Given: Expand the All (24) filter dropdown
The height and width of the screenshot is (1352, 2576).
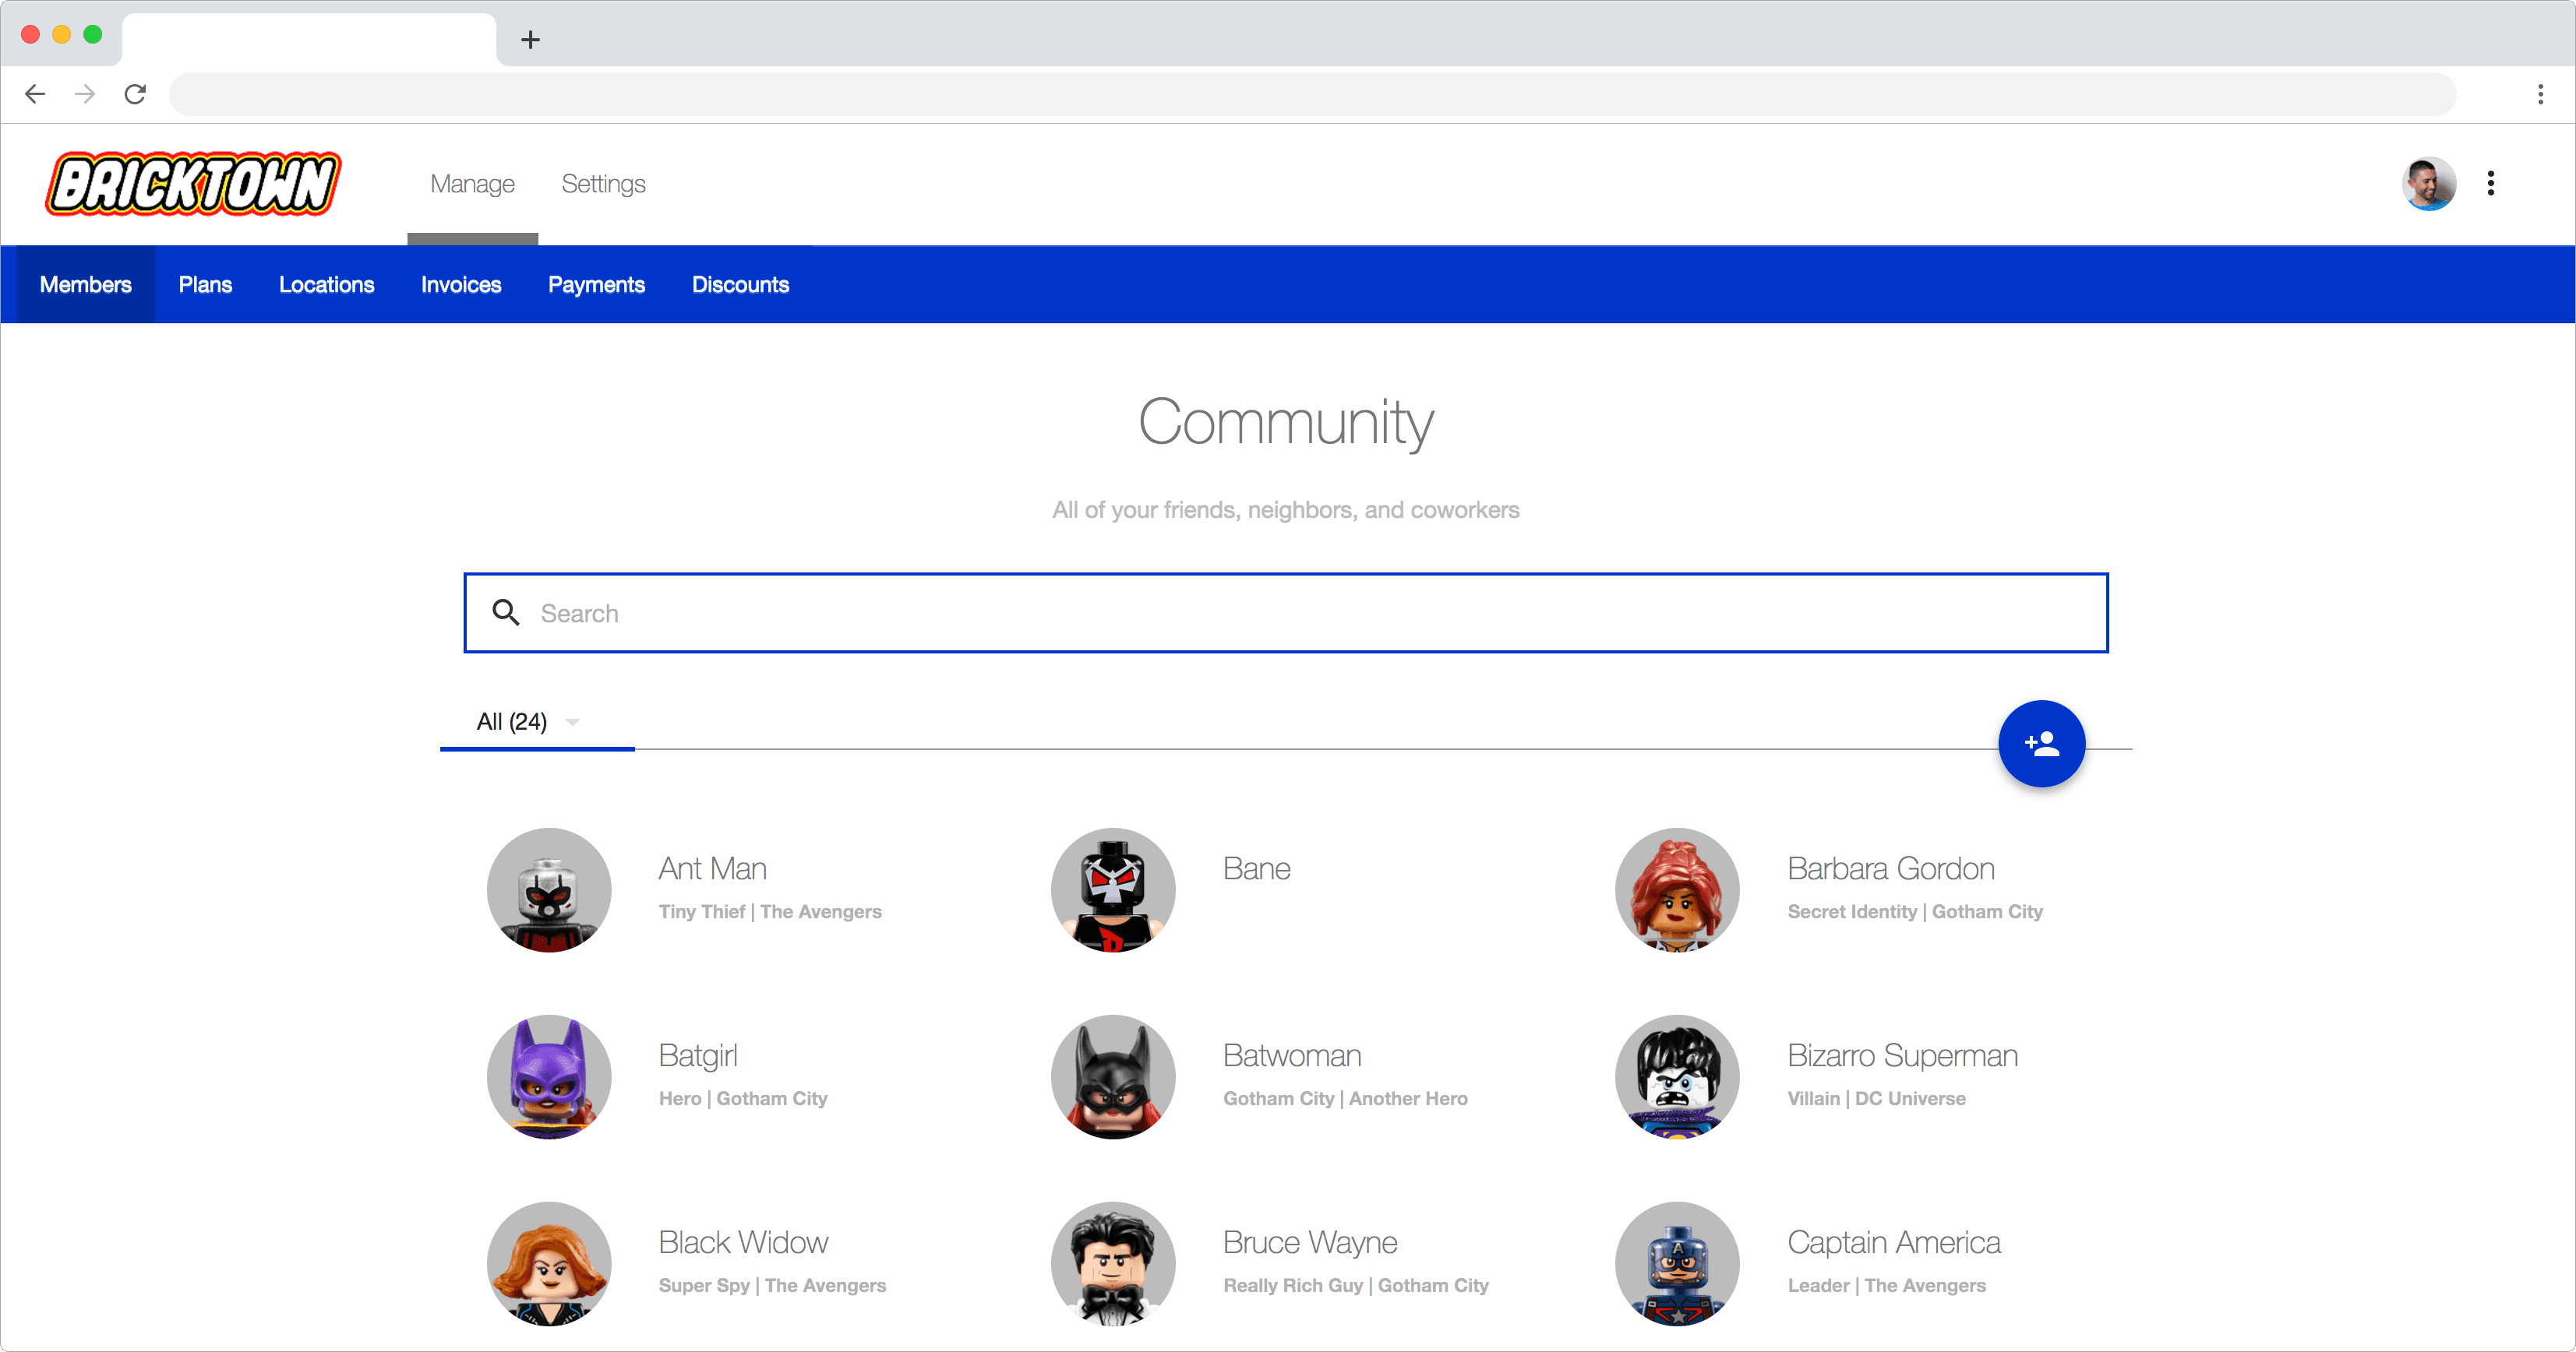Looking at the screenshot, I should (573, 721).
